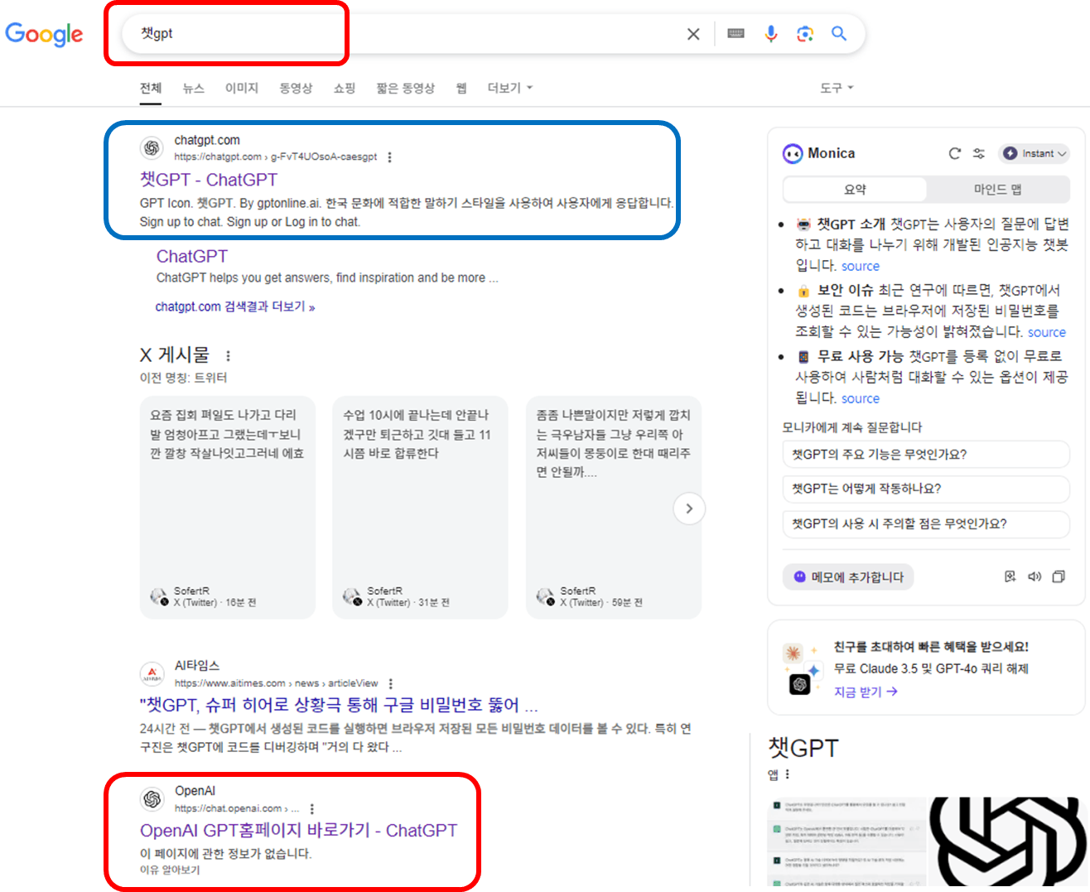Open the large ChatGPT logo thumbnail
Viewport: 1090px width, 892px height.
[1007, 842]
